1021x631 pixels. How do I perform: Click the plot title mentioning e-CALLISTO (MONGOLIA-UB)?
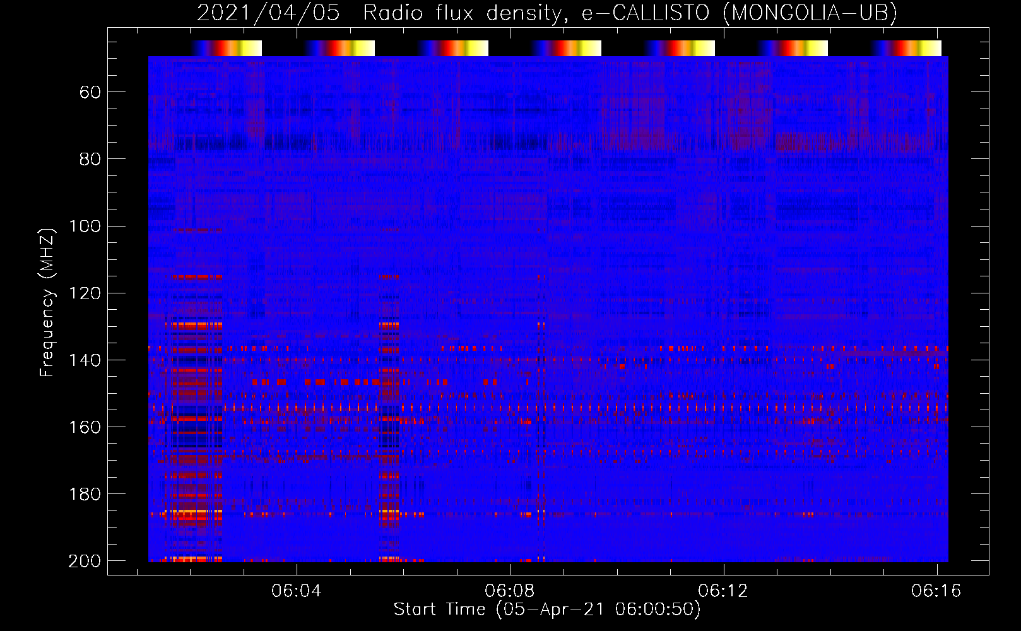tap(547, 13)
